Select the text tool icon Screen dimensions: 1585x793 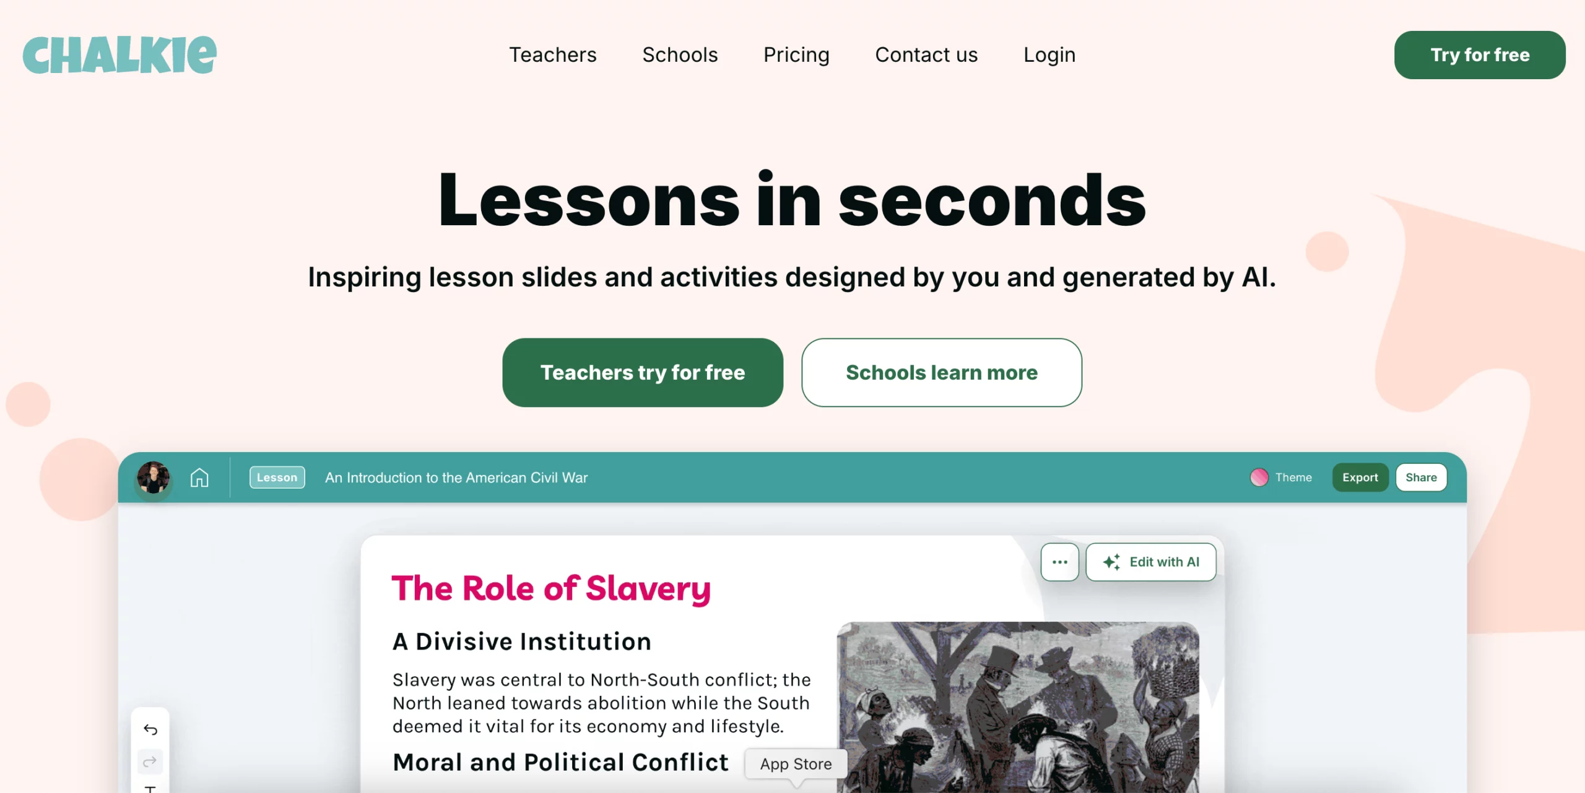pos(150,788)
